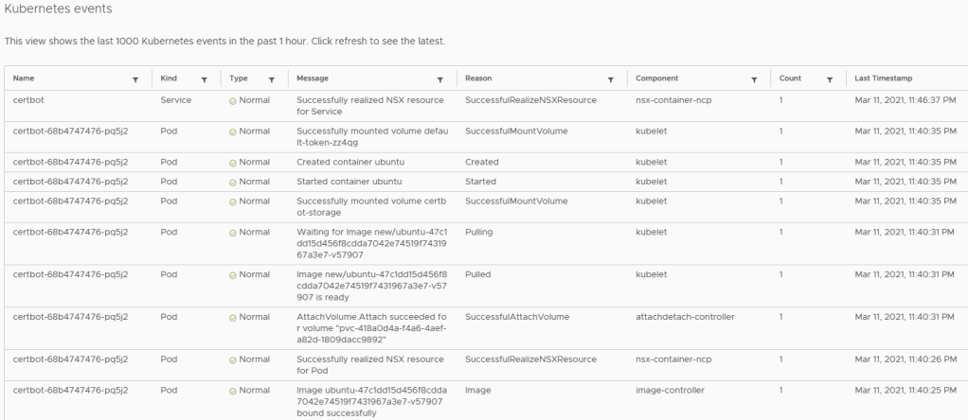The image size is (968, 420).
Task: Open the Component column filter icon
Action: coord(754,79)
